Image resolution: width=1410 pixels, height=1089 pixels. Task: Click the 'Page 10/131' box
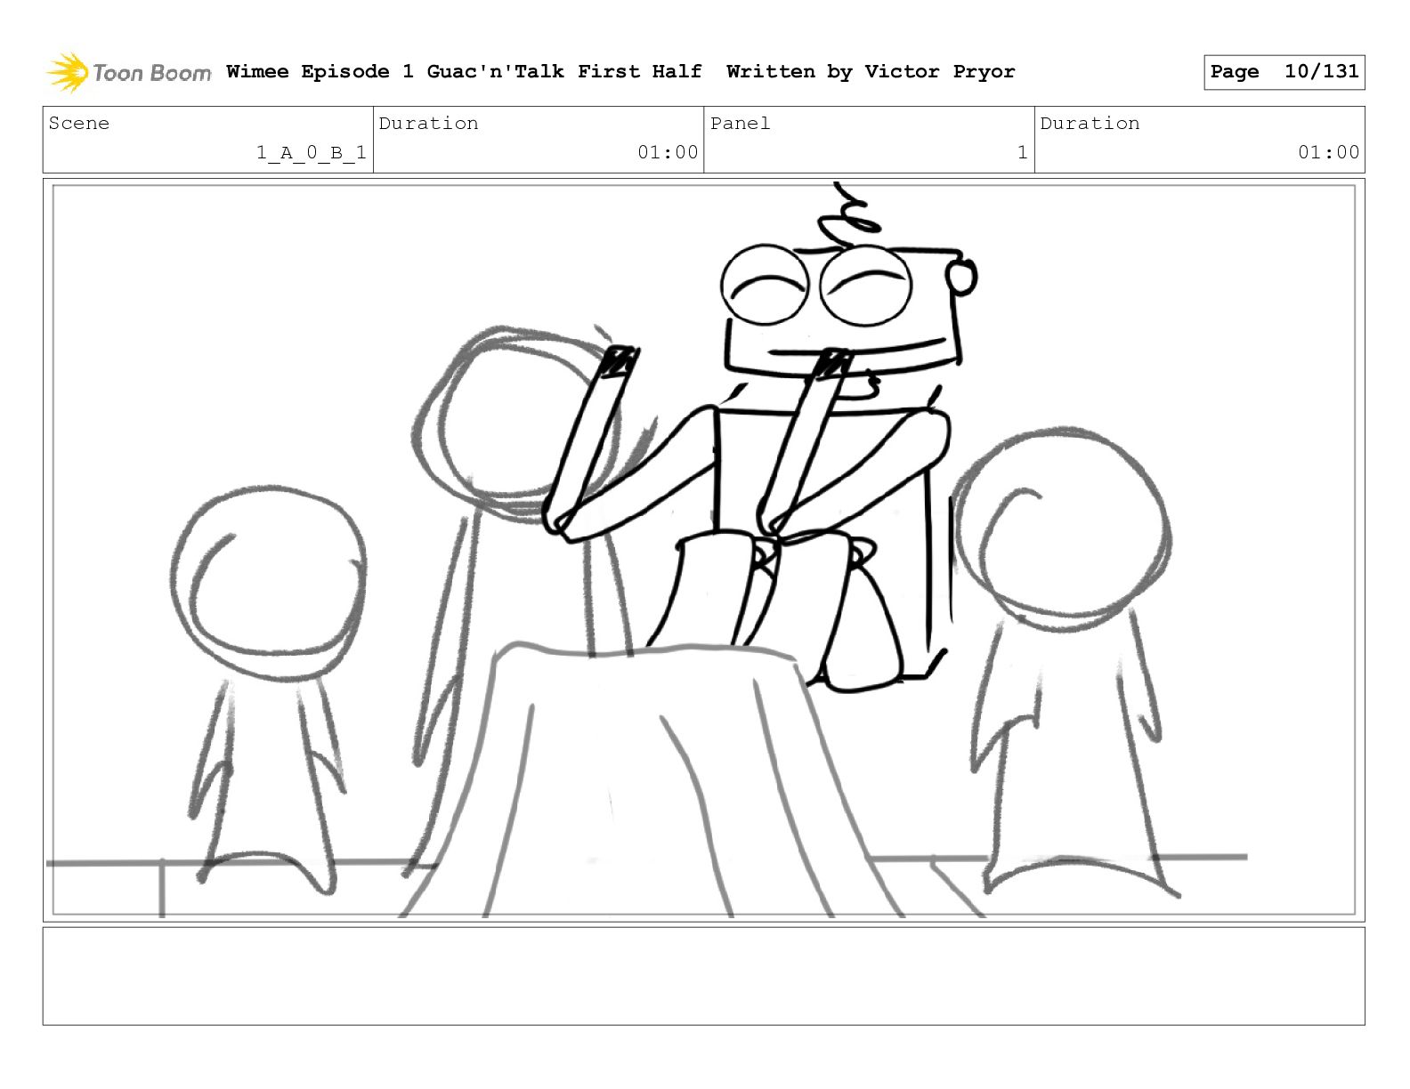pyautogui.click(x=1284, y=72)
